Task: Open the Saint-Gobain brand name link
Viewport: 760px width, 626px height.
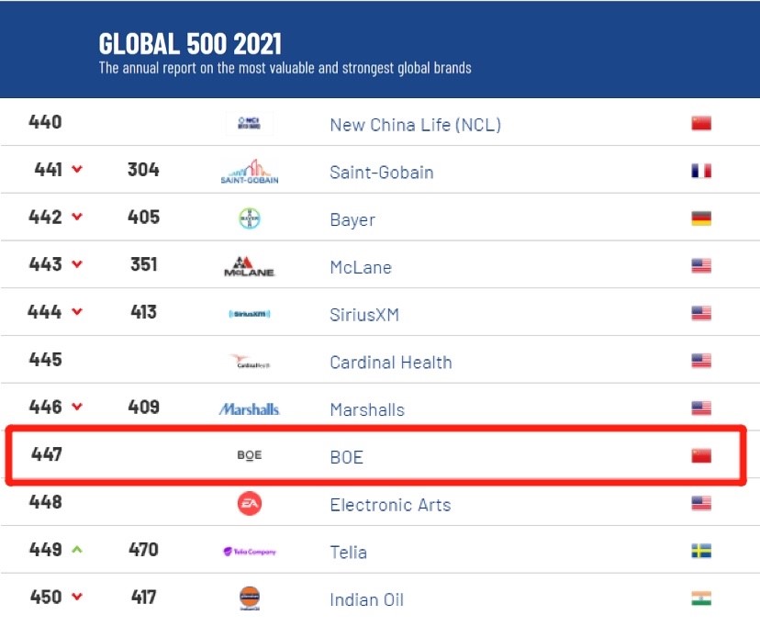Action: coord(381,173)
